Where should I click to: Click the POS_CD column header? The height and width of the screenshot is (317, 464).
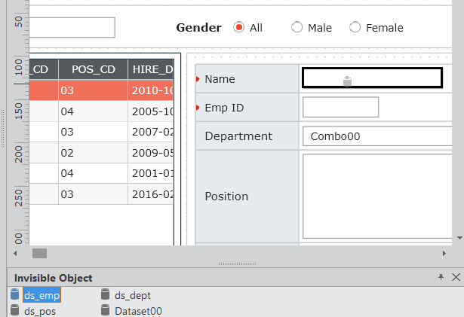click(x=94, y=69)
